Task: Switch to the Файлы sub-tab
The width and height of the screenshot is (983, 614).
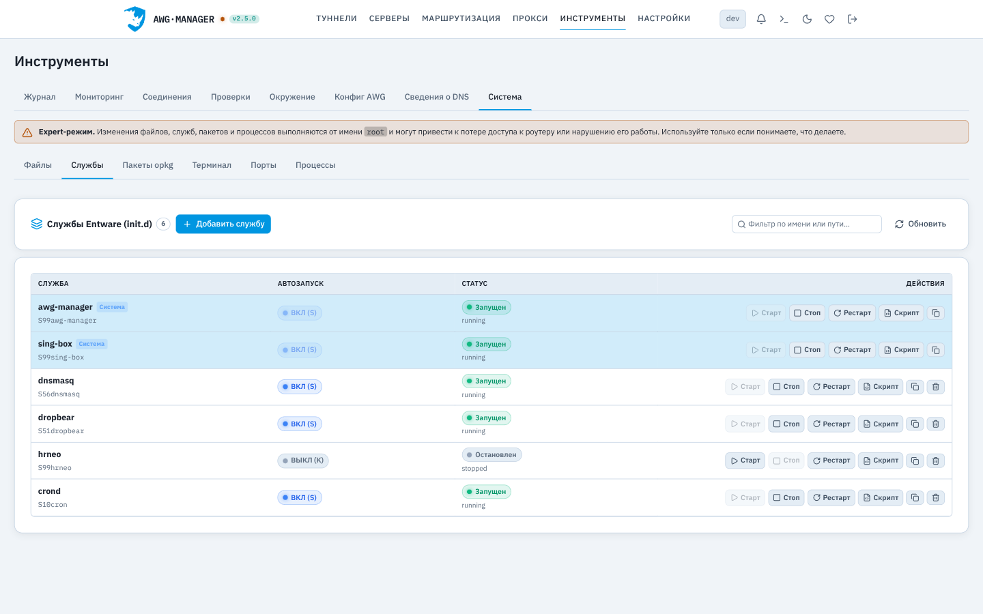Action: pyautogui.click(x=38, y=165)
